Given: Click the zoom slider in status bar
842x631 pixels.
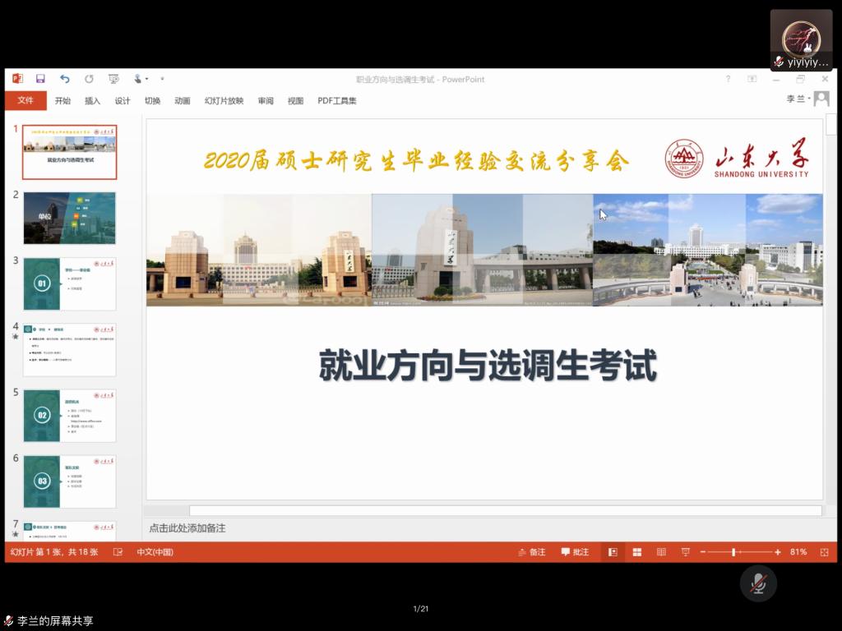Looking at the screenshot, I should (733, 552).
